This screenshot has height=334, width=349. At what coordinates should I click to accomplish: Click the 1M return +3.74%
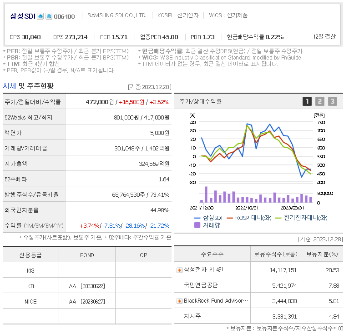(x=90, y=225)
